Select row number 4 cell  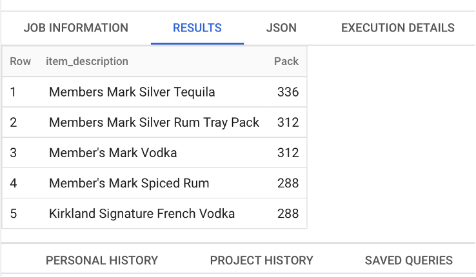click(x=14, y=183)
